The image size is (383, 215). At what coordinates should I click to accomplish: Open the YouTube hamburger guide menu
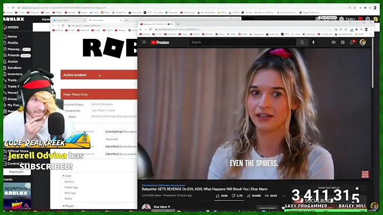[x=144, y=42]
